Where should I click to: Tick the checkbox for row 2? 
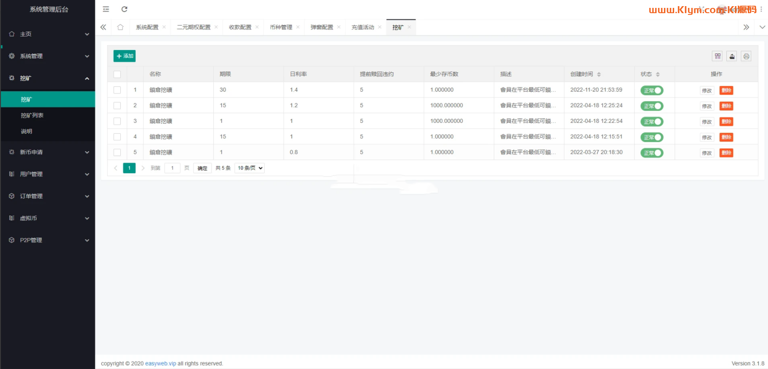[117, 106]
